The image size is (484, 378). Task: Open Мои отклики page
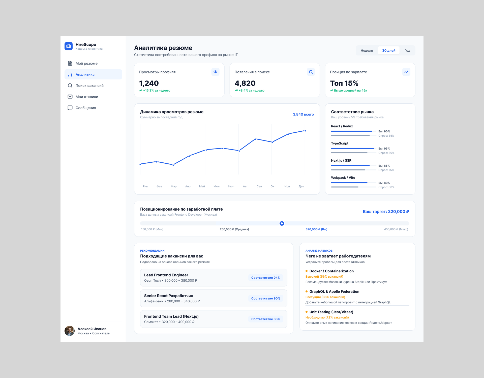(x=93, y=97)
